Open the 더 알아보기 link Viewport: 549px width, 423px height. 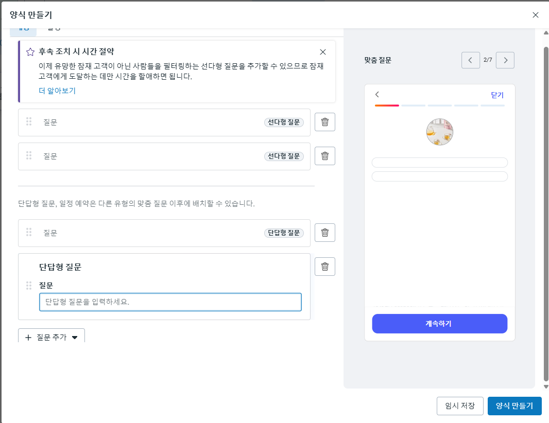point(57,91)
